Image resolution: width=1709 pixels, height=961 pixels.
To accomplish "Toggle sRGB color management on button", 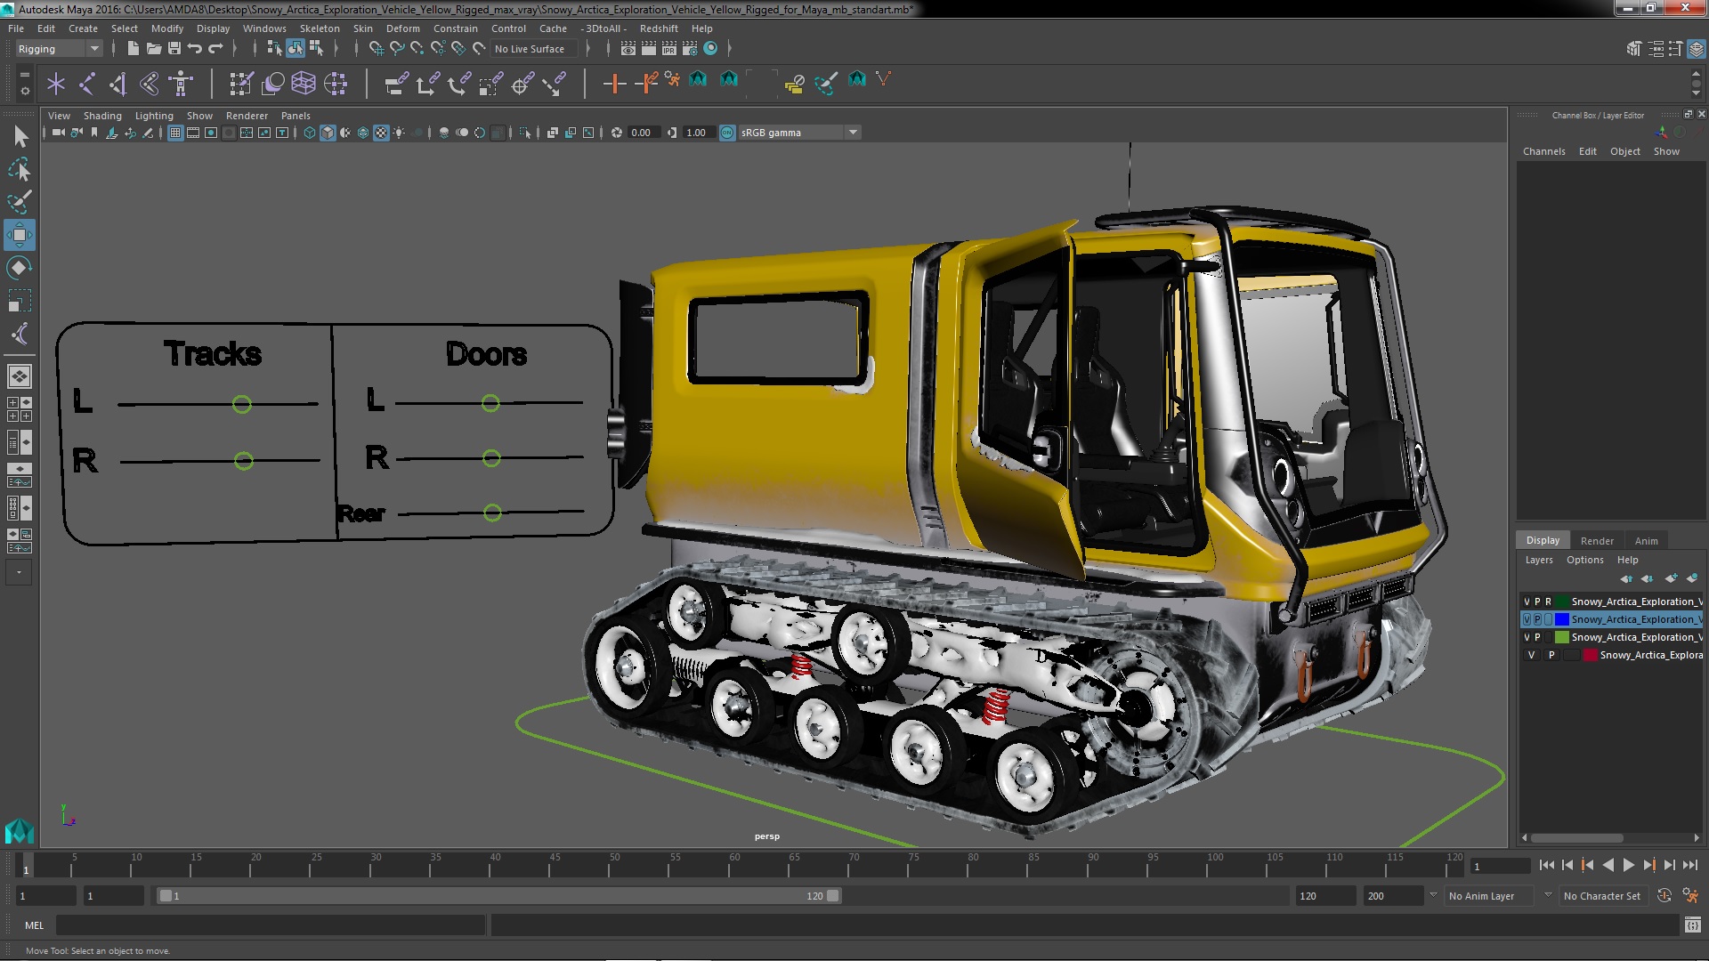I will [727, 133].
